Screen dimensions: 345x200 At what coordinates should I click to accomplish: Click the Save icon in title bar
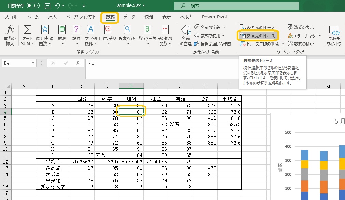[x=47, y=6]
